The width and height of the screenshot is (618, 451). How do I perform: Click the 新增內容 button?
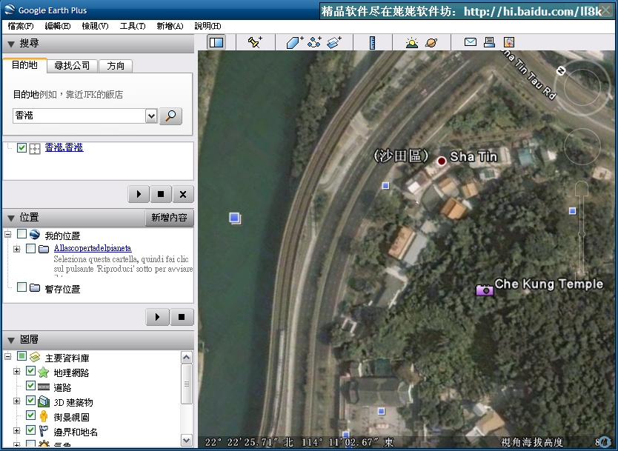click(170, 218)
